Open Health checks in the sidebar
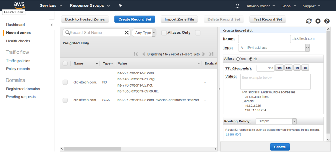336x152 pixels. [x=18, y=41]
